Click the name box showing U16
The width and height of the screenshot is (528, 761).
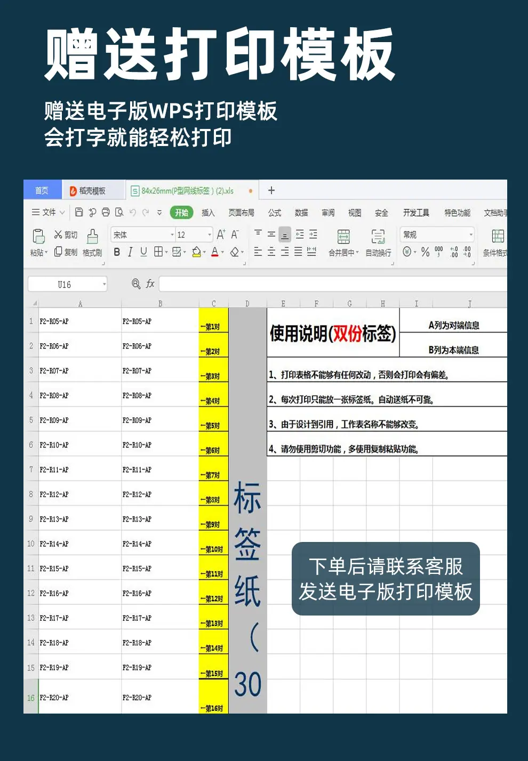67,284
